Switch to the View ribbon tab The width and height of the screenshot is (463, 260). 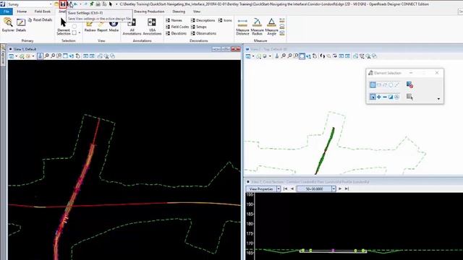pos(197,12)
